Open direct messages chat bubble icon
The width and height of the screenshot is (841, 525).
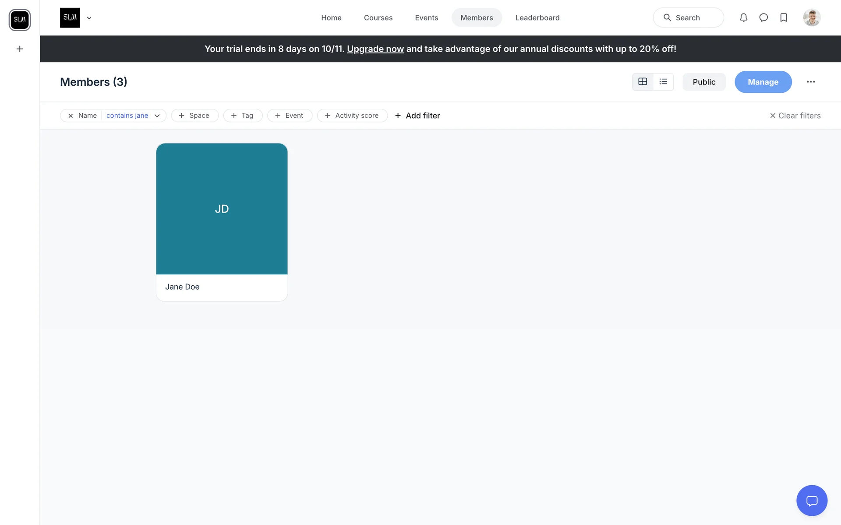pyautogui.click(x=763, y=17)
